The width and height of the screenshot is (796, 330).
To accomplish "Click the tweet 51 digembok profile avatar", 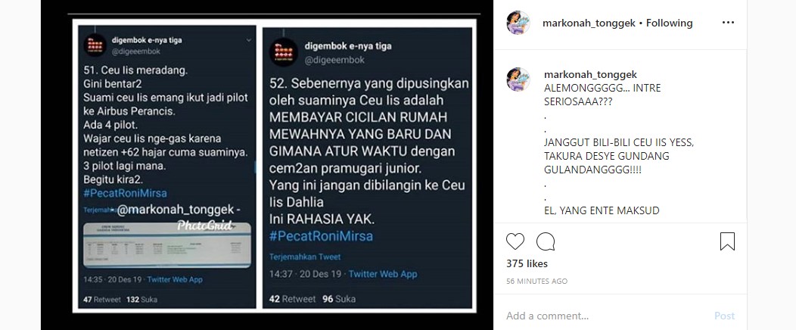I will click(95, 45).
